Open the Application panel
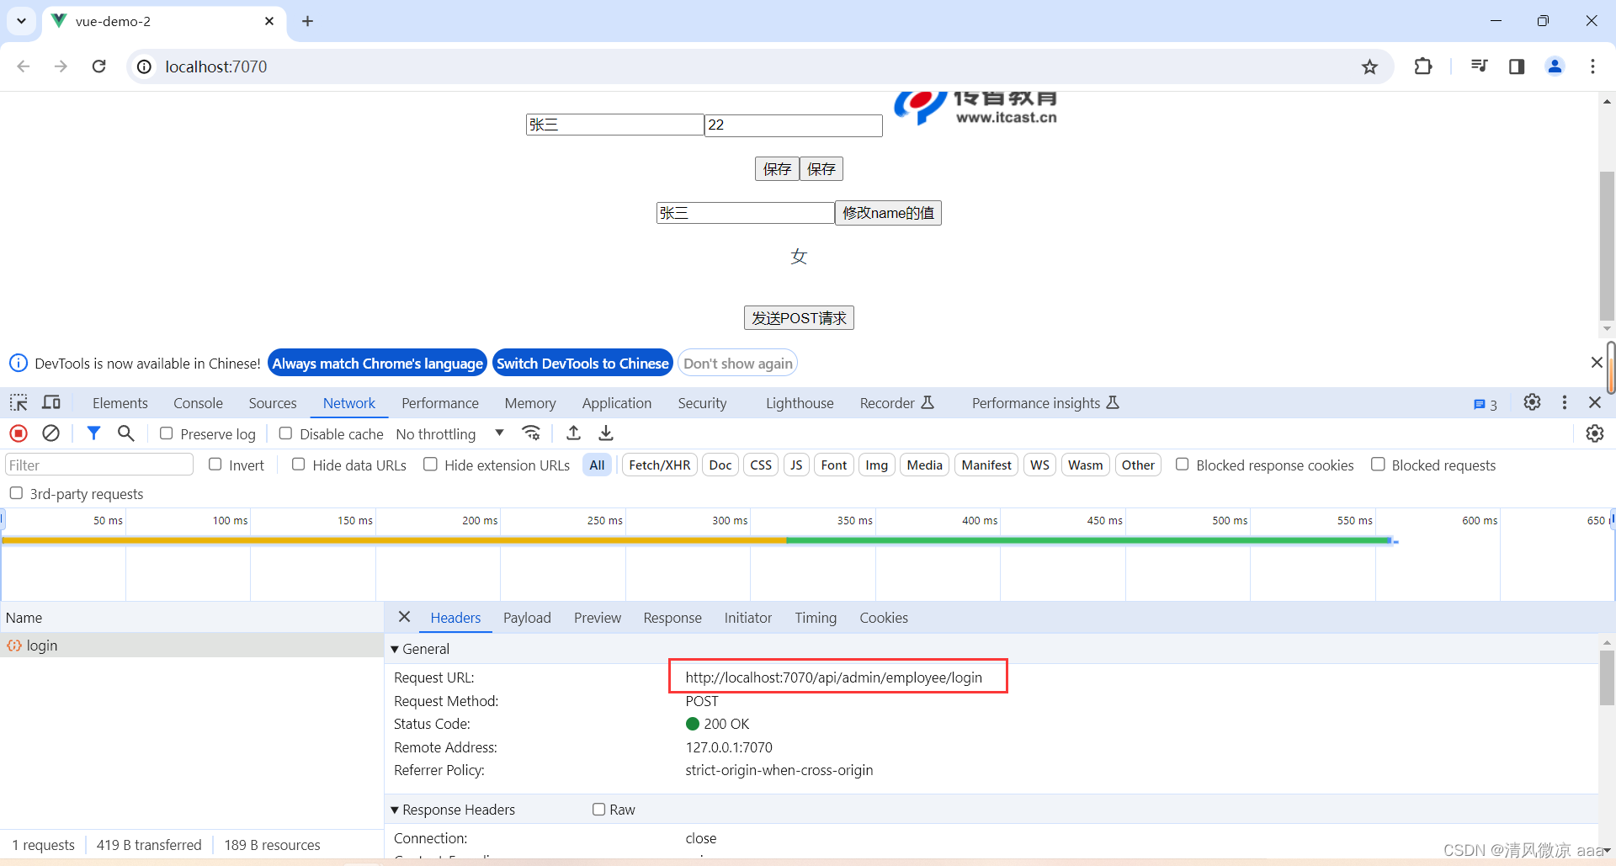 coord(617,403)
